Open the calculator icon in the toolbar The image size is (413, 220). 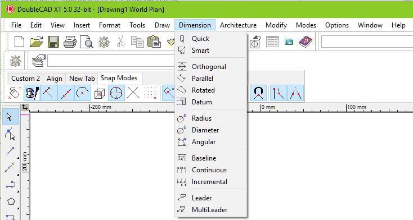point(289,42)
